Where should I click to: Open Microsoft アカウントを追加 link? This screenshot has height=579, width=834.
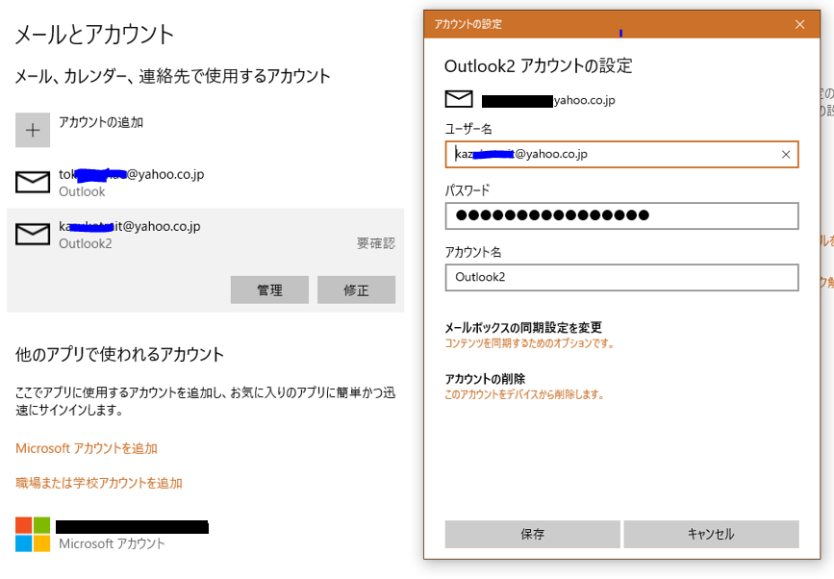[x=87, y=448]
